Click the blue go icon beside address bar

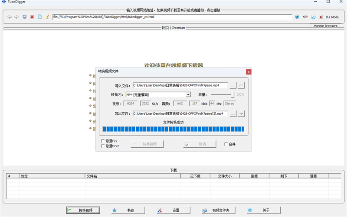click(x=297, y=17)
